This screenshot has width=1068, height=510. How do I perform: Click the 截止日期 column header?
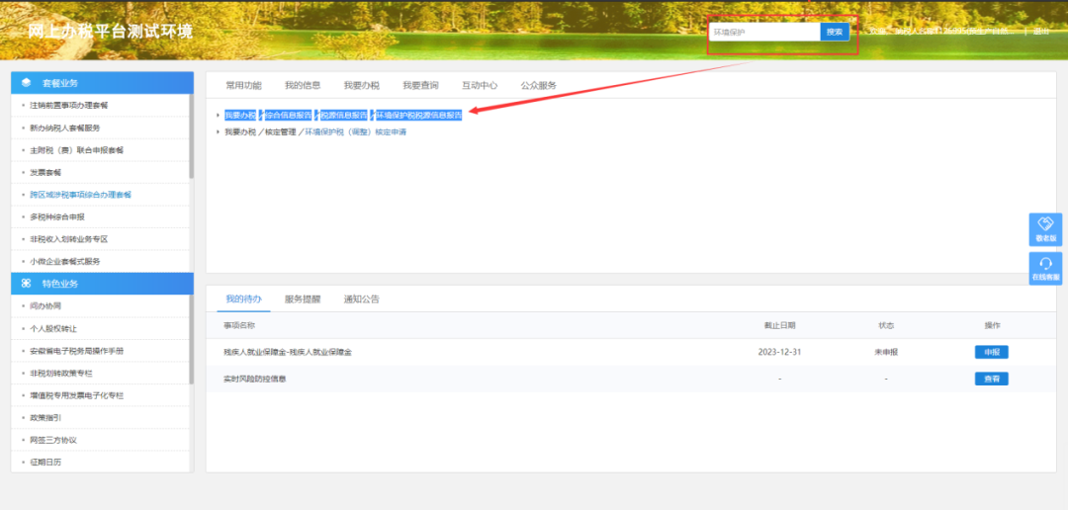[779, 325]
